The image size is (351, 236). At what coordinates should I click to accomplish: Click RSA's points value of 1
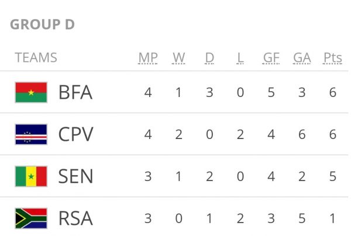332,218
